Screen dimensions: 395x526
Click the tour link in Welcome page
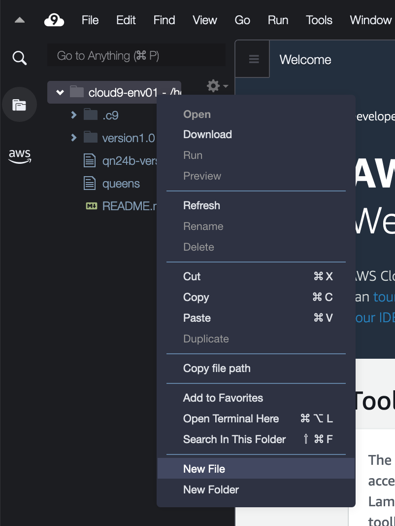(384, 297)
